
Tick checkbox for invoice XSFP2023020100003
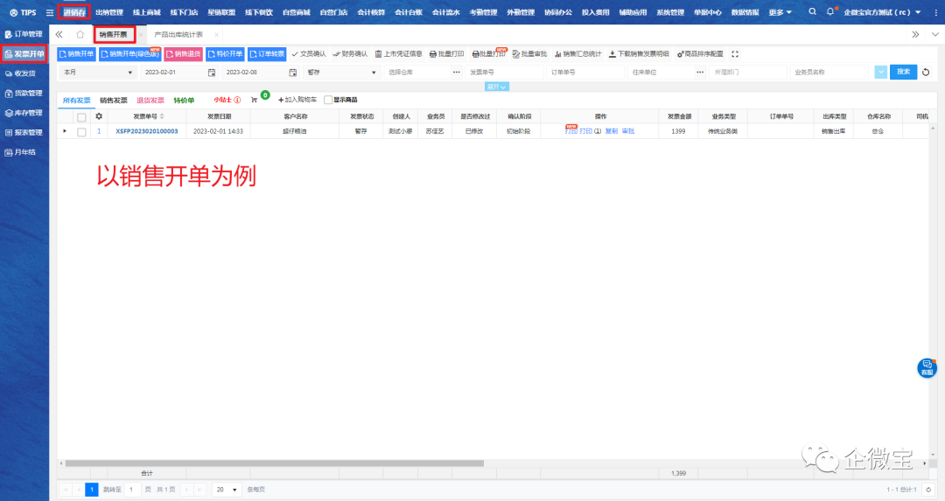[x=81, y=131]
